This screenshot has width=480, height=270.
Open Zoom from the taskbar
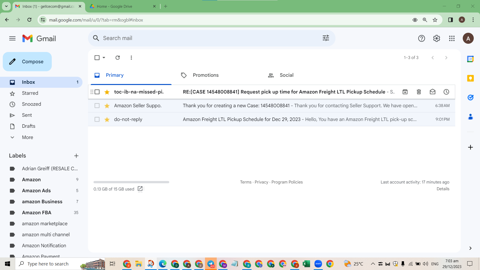318,264
